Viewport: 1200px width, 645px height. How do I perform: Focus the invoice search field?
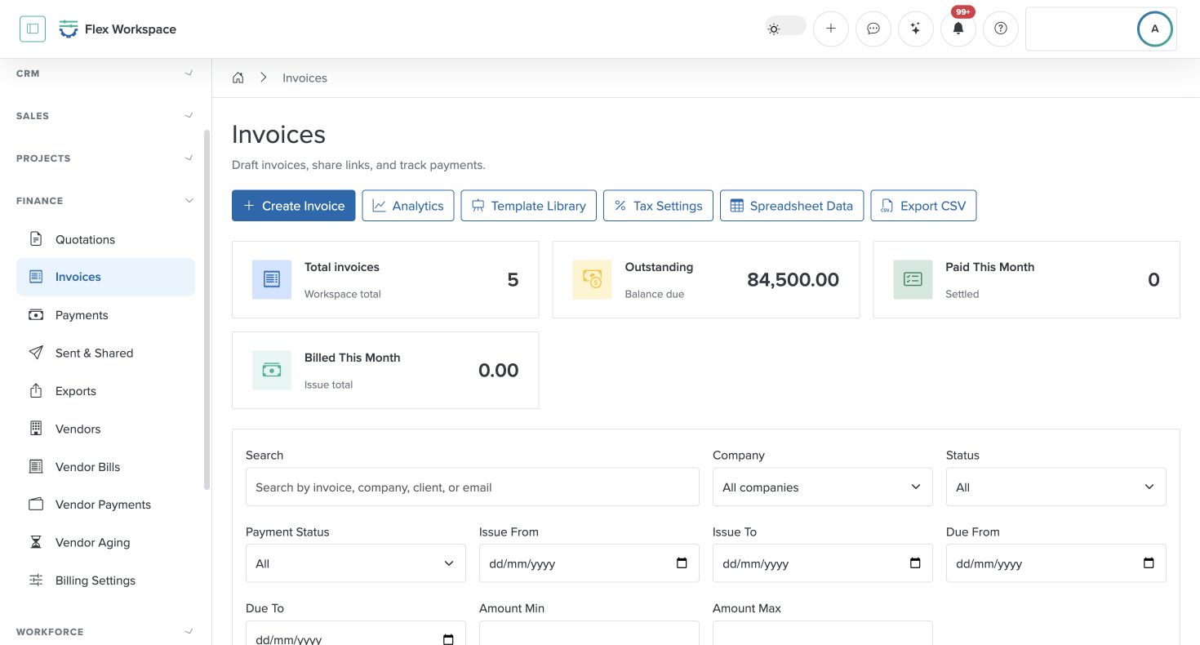tap(472, 487)
